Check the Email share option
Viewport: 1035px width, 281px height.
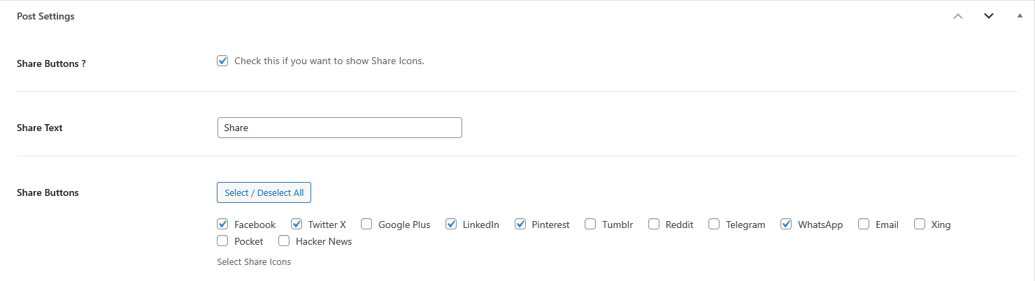pyautogui.click(x=864, y=225)
